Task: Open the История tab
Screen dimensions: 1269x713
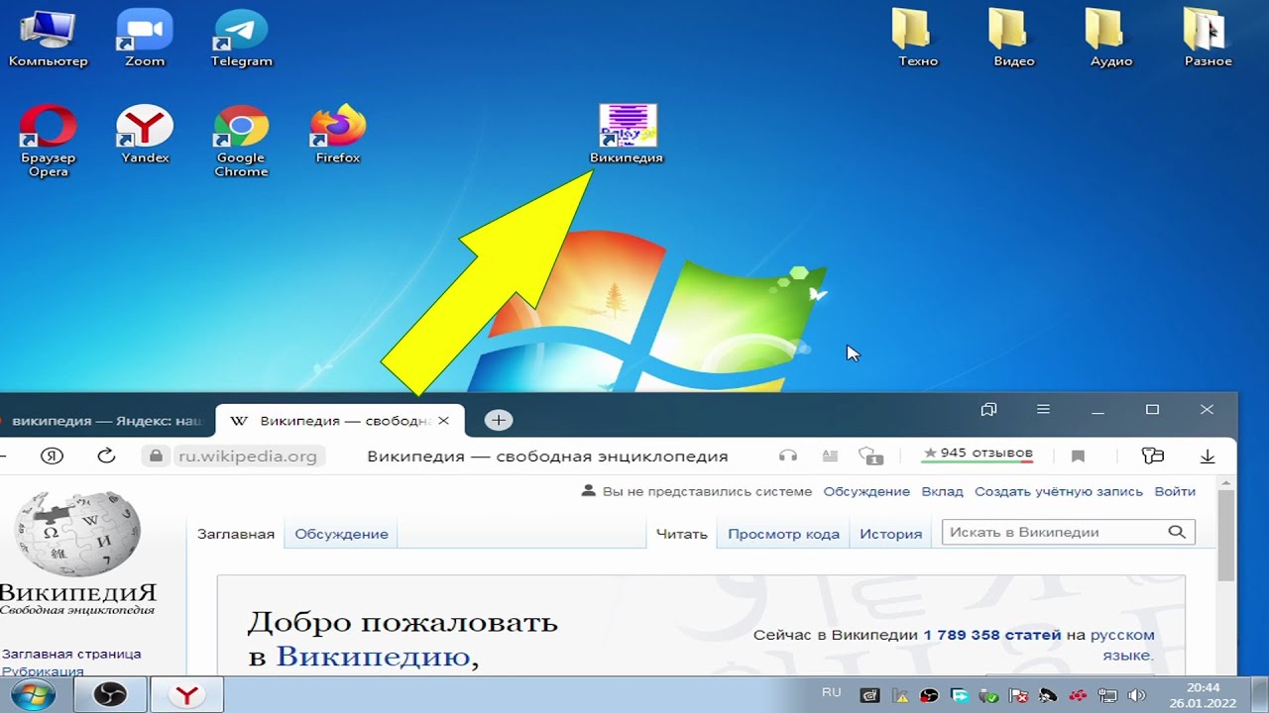Action: (x=891, y=534)
